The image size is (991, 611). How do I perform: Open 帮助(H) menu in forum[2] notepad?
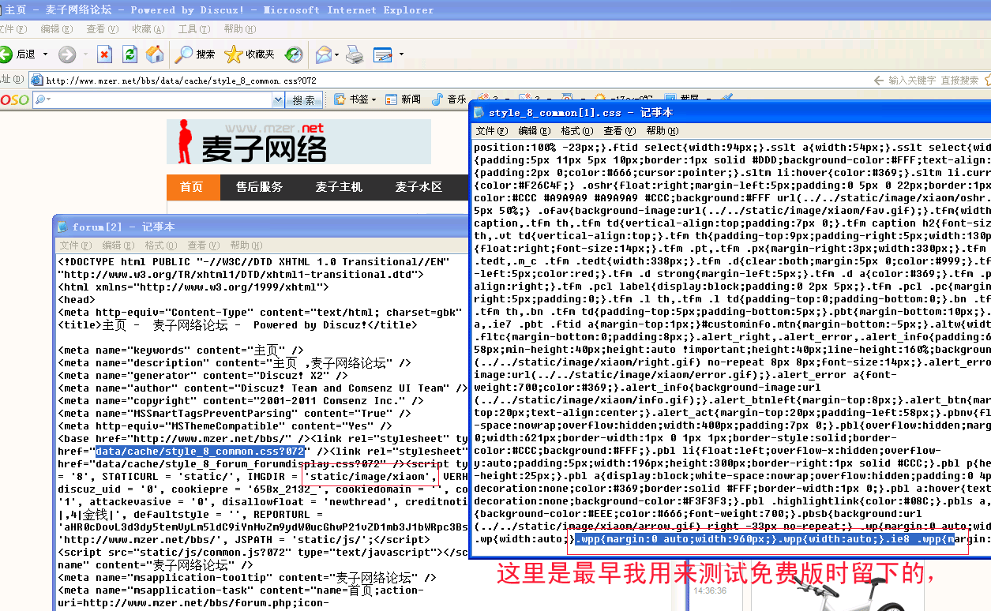click(246, 246)
